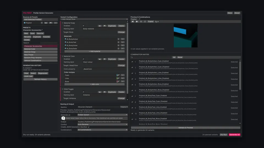
Task: Click the Generate 24 button
Action: [x=235, y=135]
